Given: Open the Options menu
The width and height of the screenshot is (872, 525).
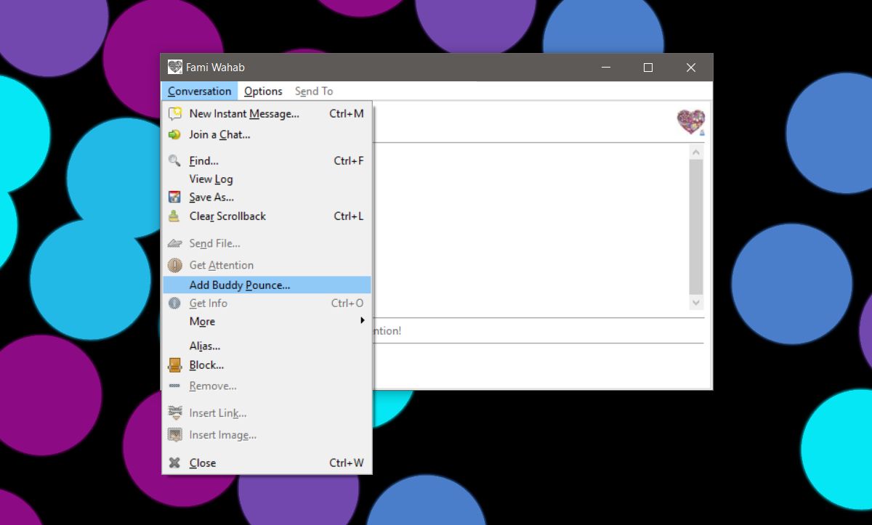Looking at the screenshot, I should 263,91.
